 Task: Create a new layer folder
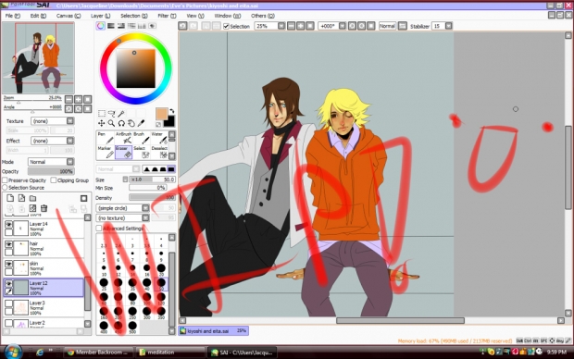tap(33, 198)
